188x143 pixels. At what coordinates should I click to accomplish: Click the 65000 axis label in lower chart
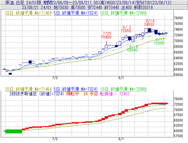point(178,120)
